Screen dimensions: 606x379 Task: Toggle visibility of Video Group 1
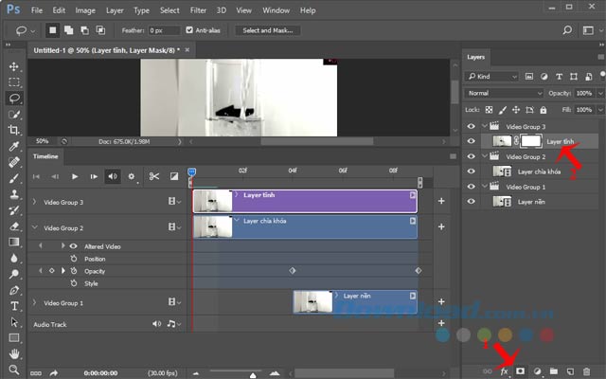[x=471, y=187]
